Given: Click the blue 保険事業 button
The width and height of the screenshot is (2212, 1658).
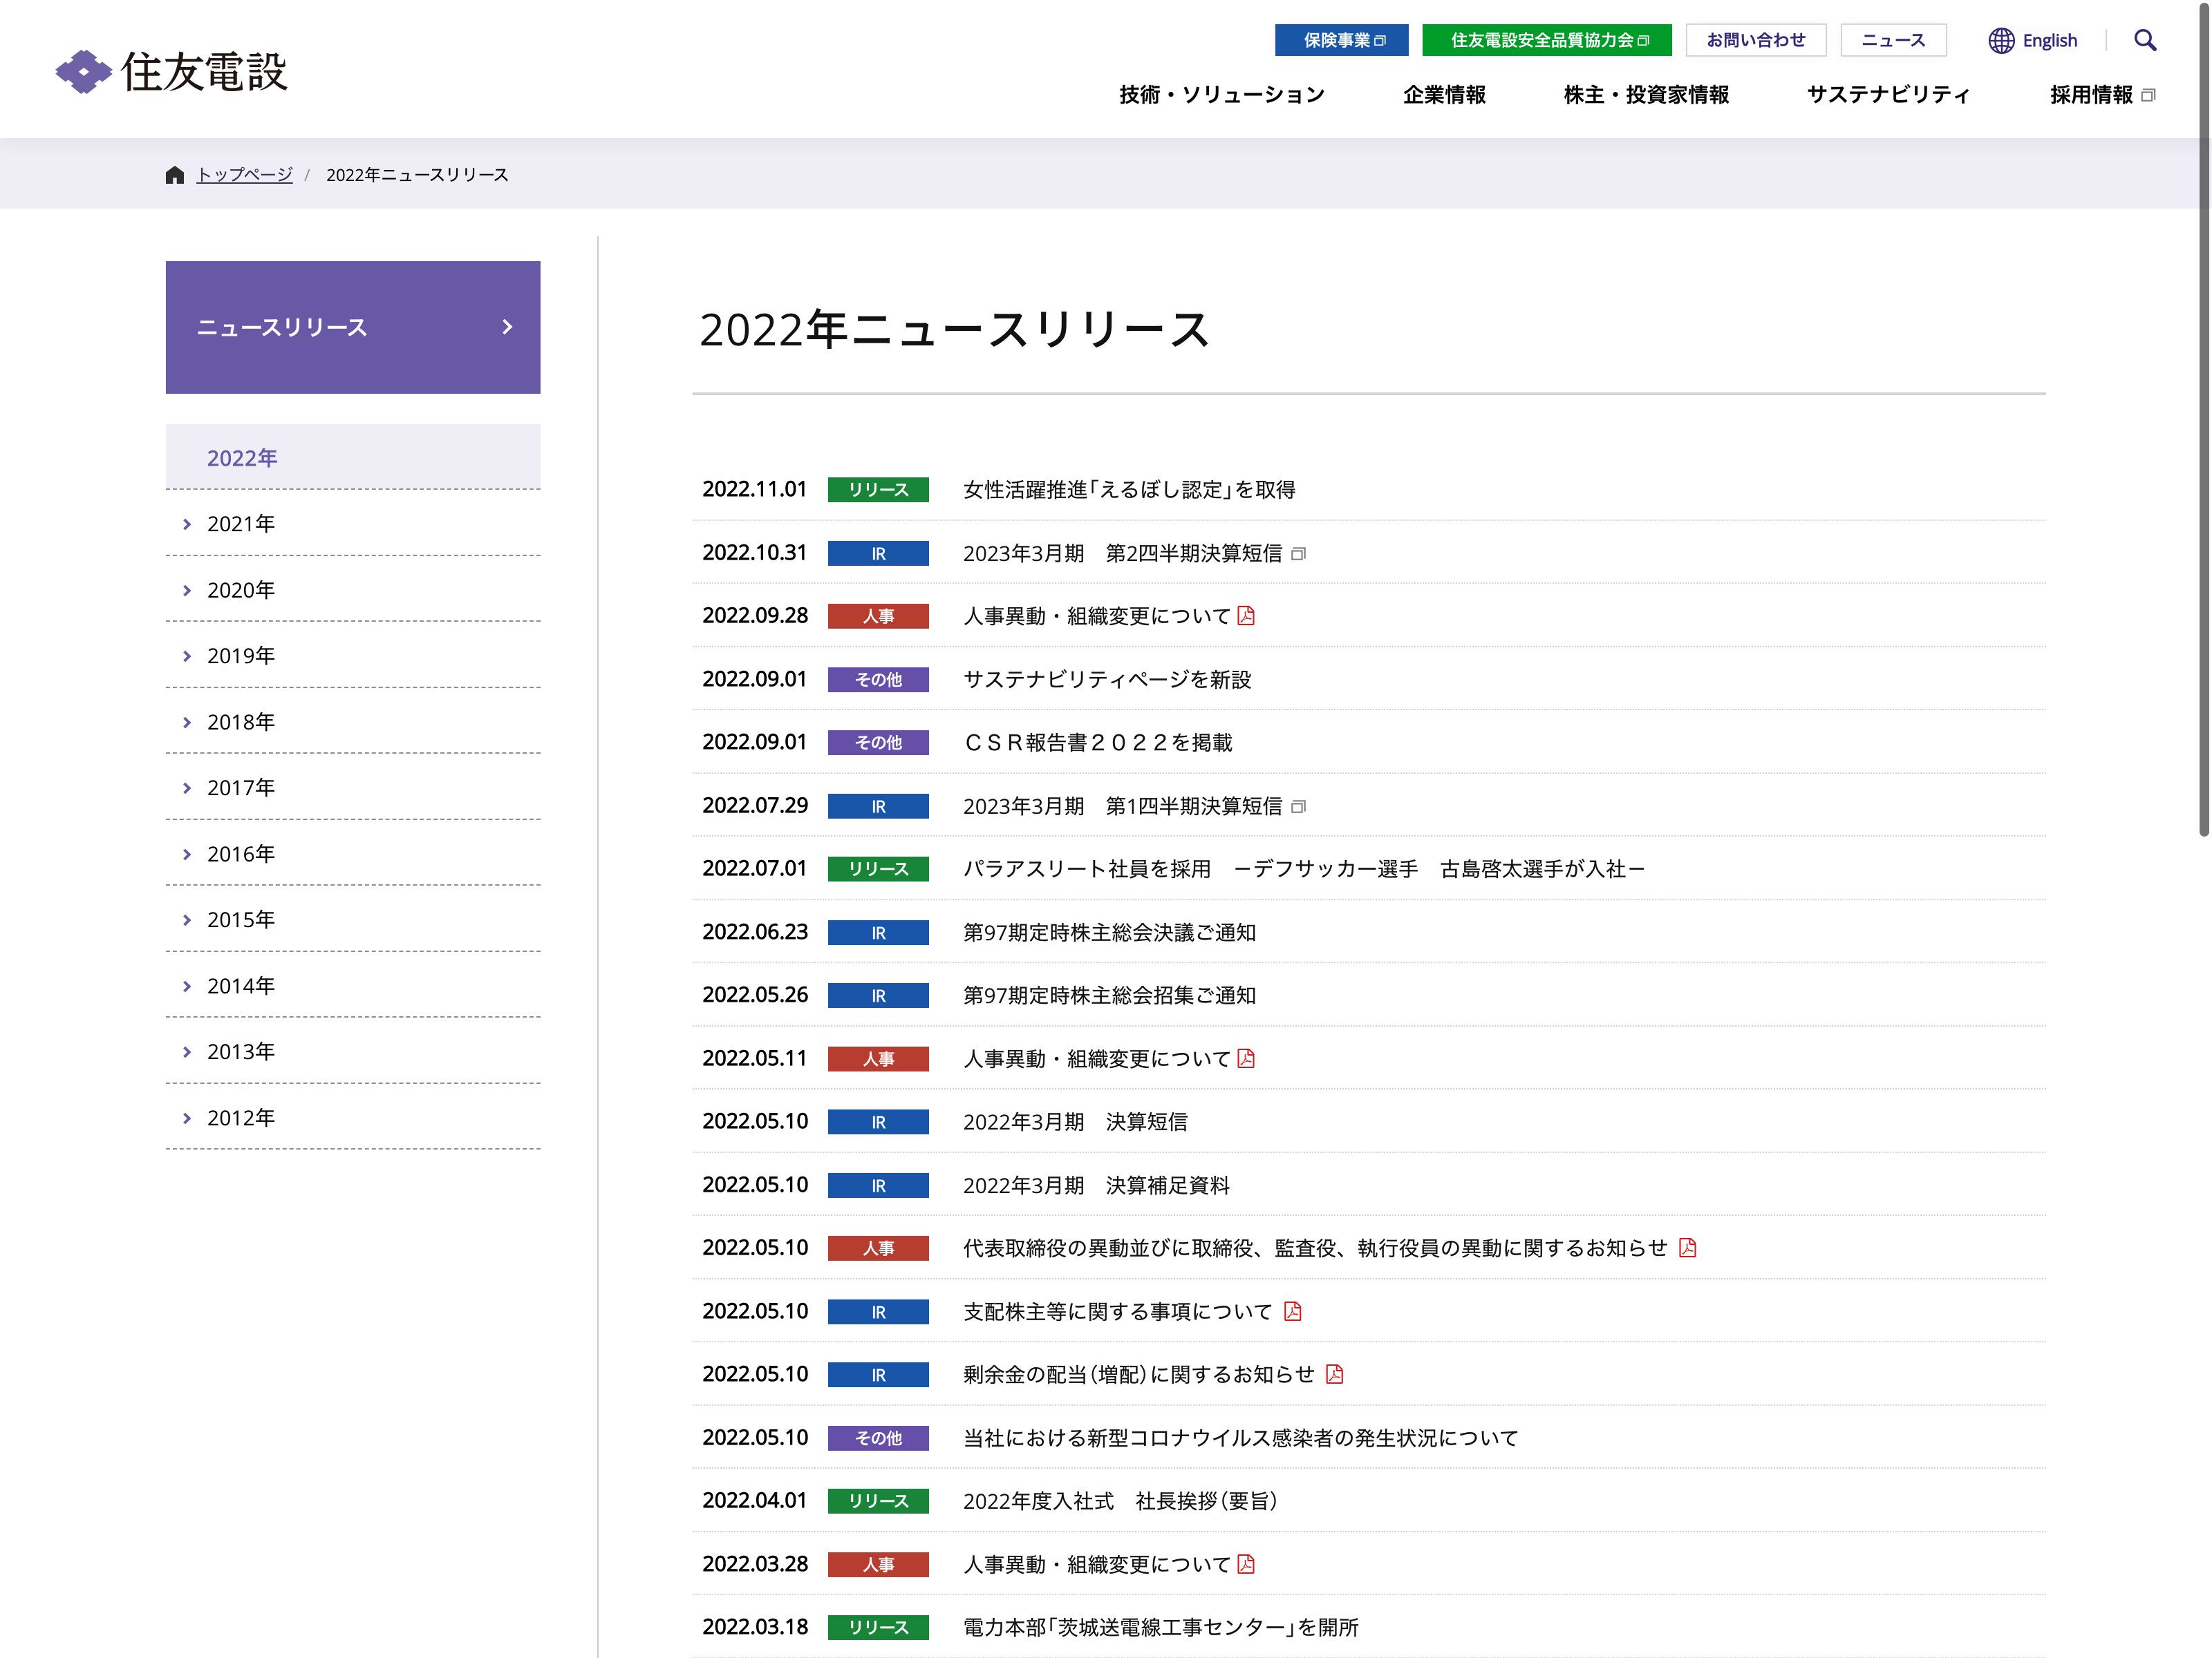Looking at the screenshot, I should click(x=1341, y=40).
